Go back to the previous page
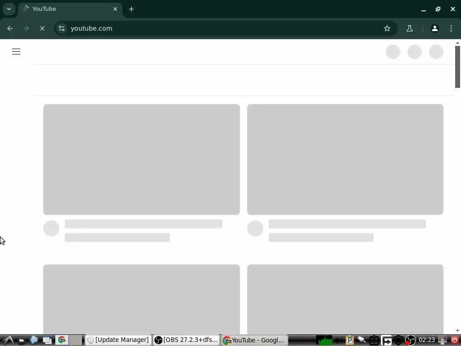 pyautogui.click(x=10, y=28)
